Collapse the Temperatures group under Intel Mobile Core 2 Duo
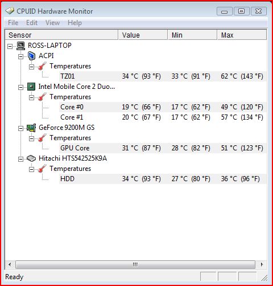This screenshot has height=286, width=273. [x=31, y=97]
